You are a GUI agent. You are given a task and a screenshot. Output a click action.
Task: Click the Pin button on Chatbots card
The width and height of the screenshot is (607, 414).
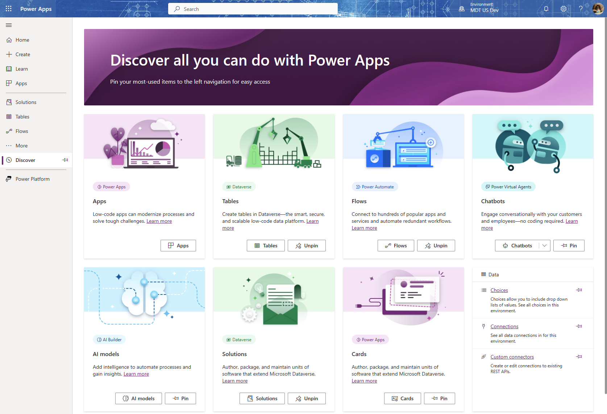[569, 246]
